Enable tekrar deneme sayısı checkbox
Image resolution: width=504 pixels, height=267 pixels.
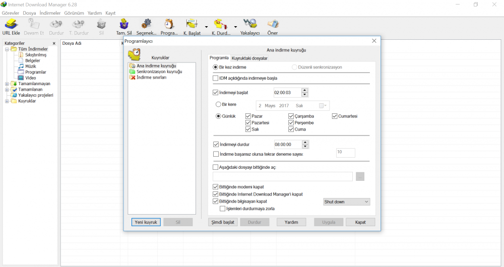[216, 154]
